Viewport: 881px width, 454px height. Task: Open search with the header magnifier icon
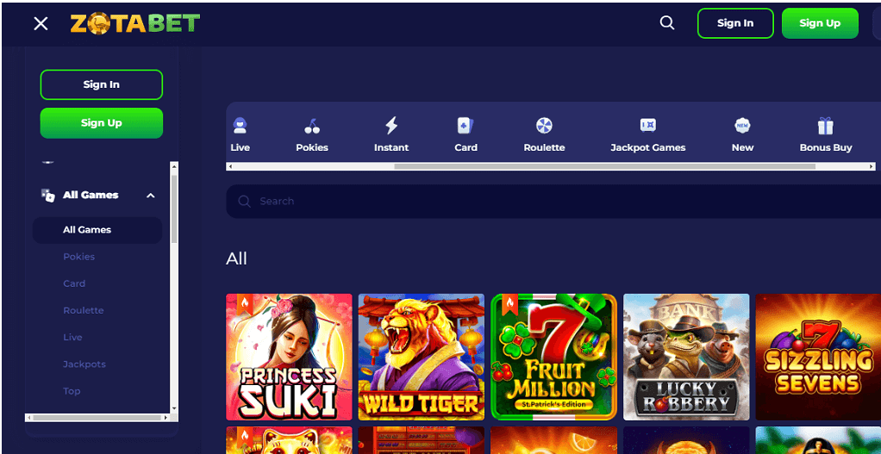(x=667, y=23)
